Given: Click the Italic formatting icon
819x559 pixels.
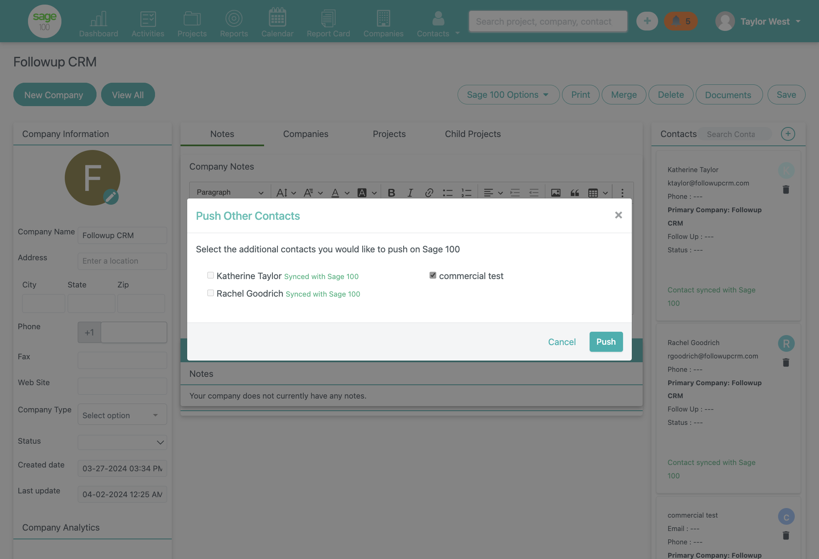Looking at the screenshot, I should (410, 193).
